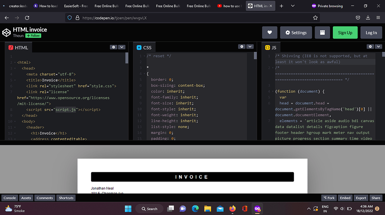The image size is (385, 215).
Task: Open the Firefox application menu
Action: (x=378, y=18)
